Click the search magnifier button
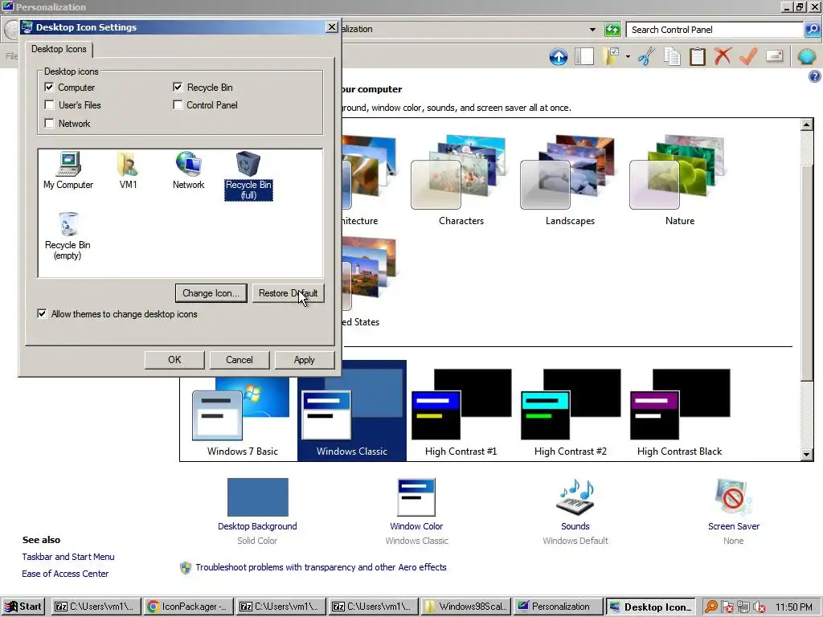This screenshot has height=617, width=823. click(x=812, y=30)
